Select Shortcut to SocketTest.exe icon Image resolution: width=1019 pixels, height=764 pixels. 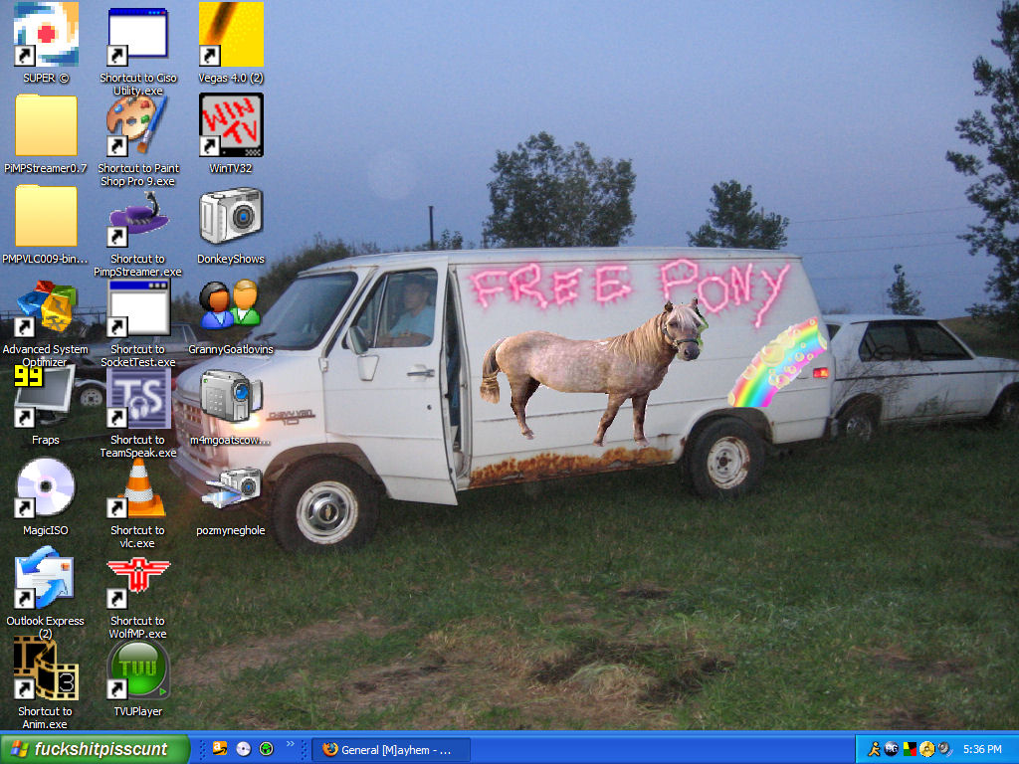tap(137, 306)
